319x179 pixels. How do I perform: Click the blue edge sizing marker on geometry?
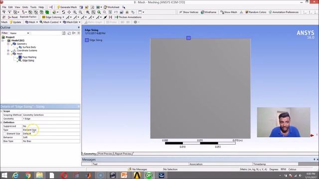point(188,38)
